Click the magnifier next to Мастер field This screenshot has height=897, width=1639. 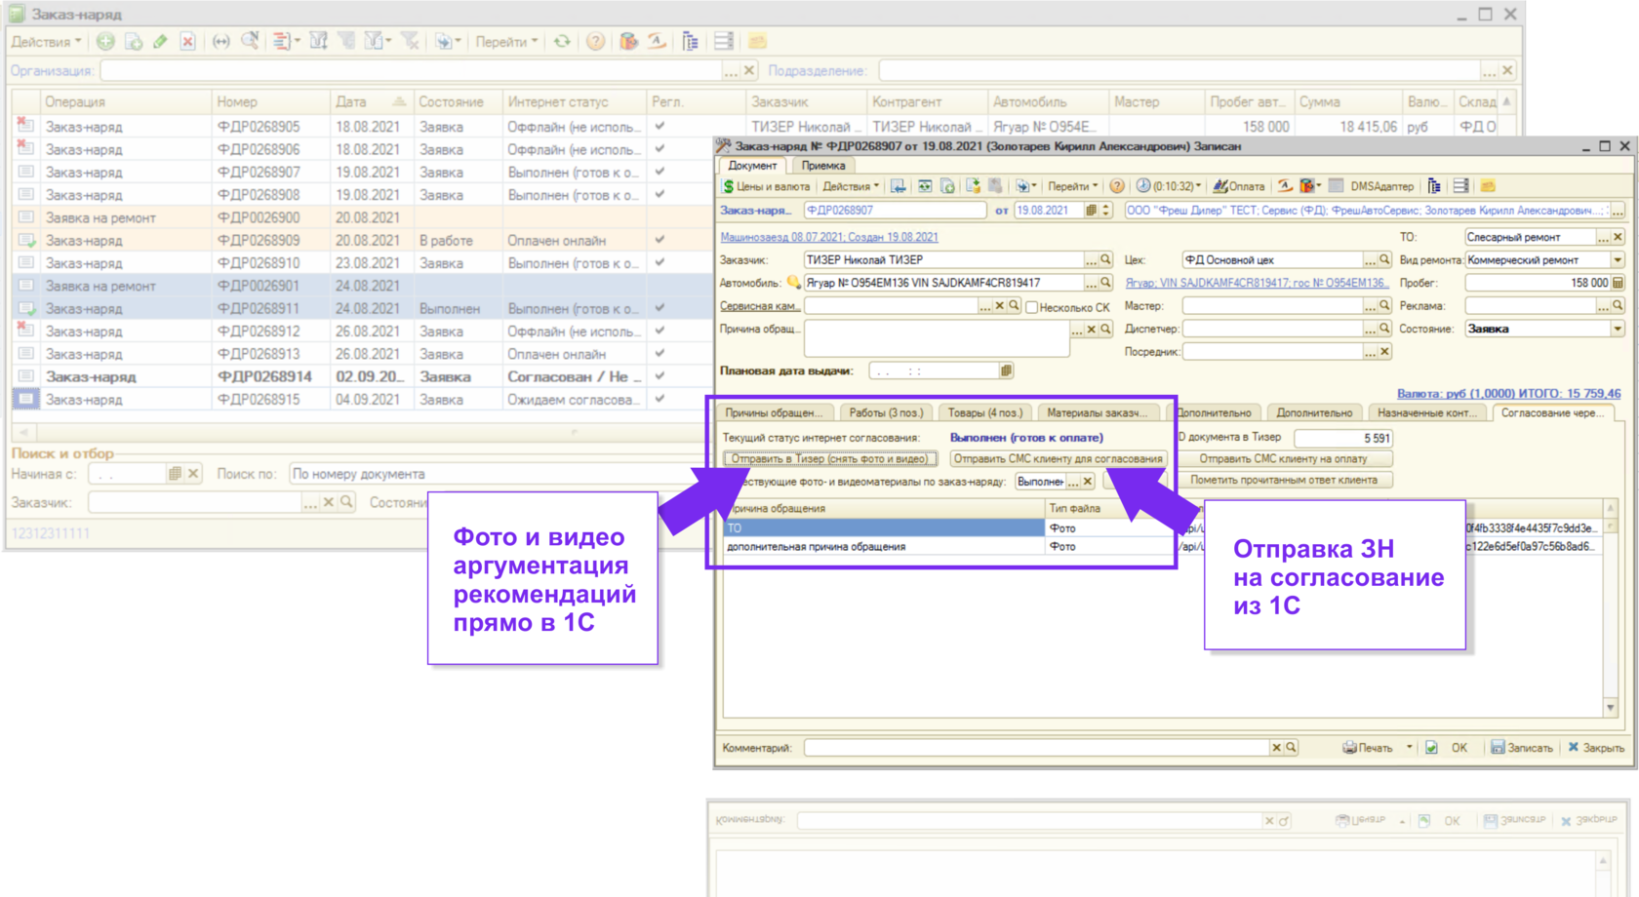pos(1383,306)
